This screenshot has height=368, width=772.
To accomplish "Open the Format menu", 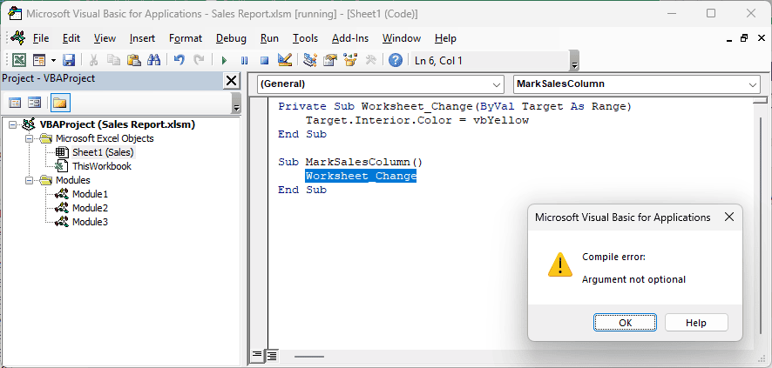I will [x=186, y=38].
